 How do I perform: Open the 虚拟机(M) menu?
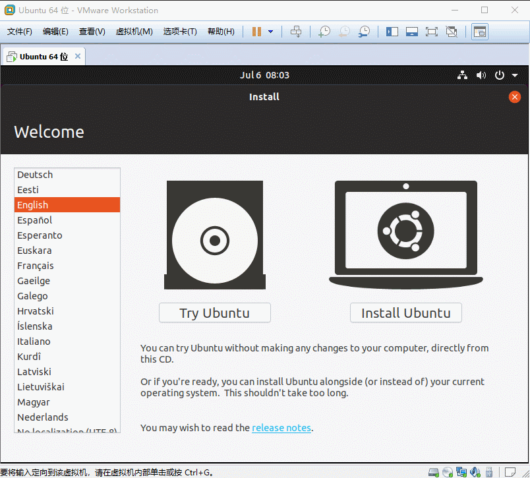tap(134, 32)
